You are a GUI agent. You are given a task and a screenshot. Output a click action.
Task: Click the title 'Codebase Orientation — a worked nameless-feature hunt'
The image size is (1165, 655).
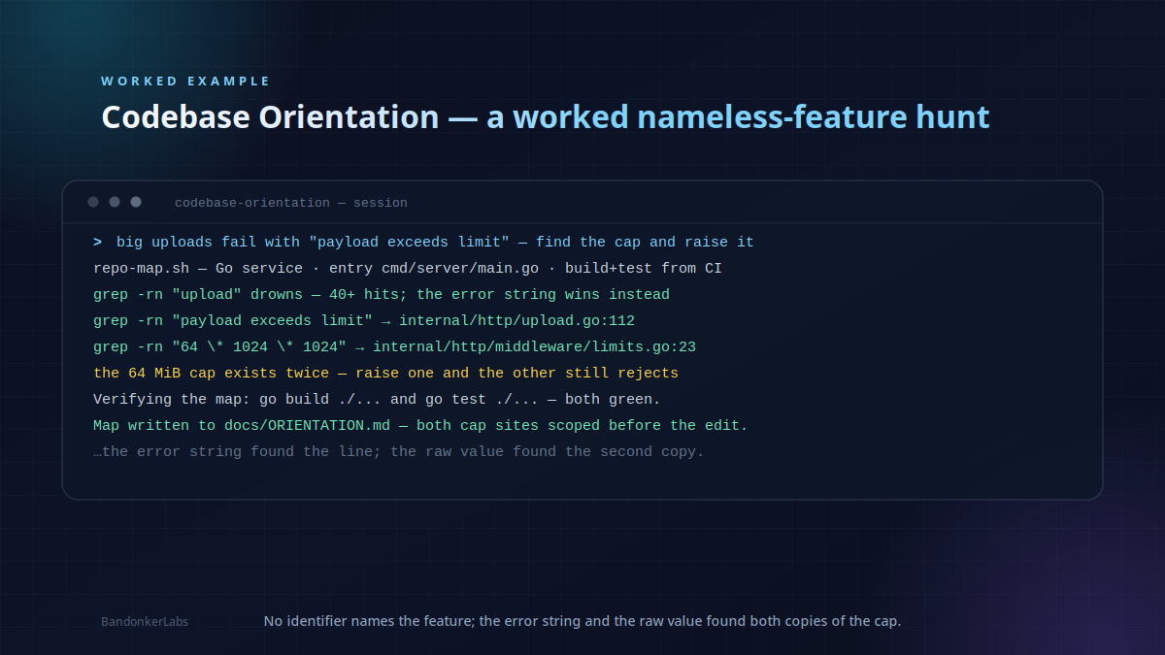546,117
